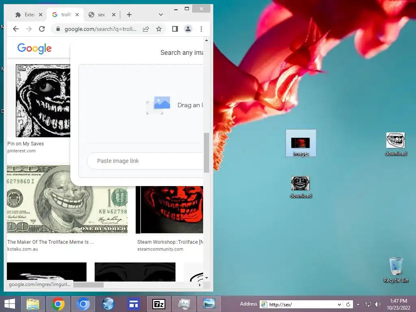This screenshot has width=416, height=312.
Task: Select the Recycle Bin
Action: point(396,270)
